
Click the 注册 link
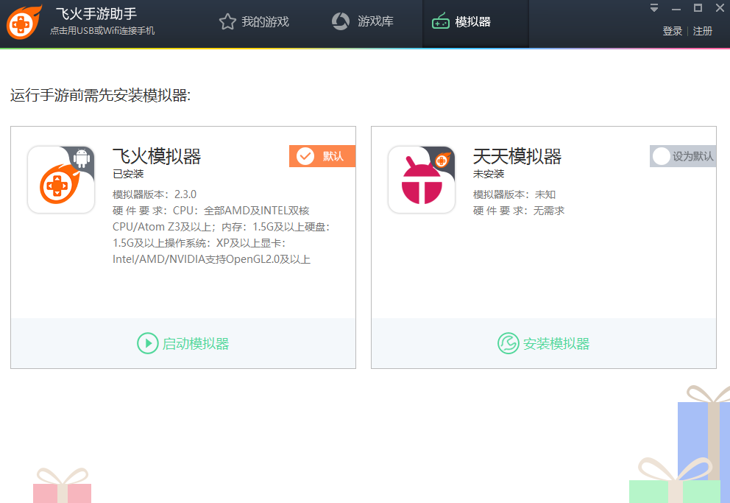[703, 32]
